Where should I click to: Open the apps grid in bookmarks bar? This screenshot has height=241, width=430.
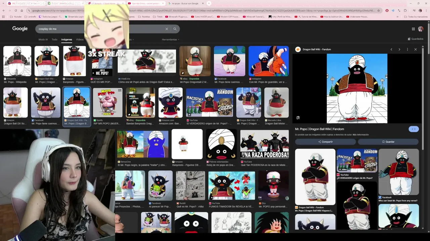coord(4,16)
